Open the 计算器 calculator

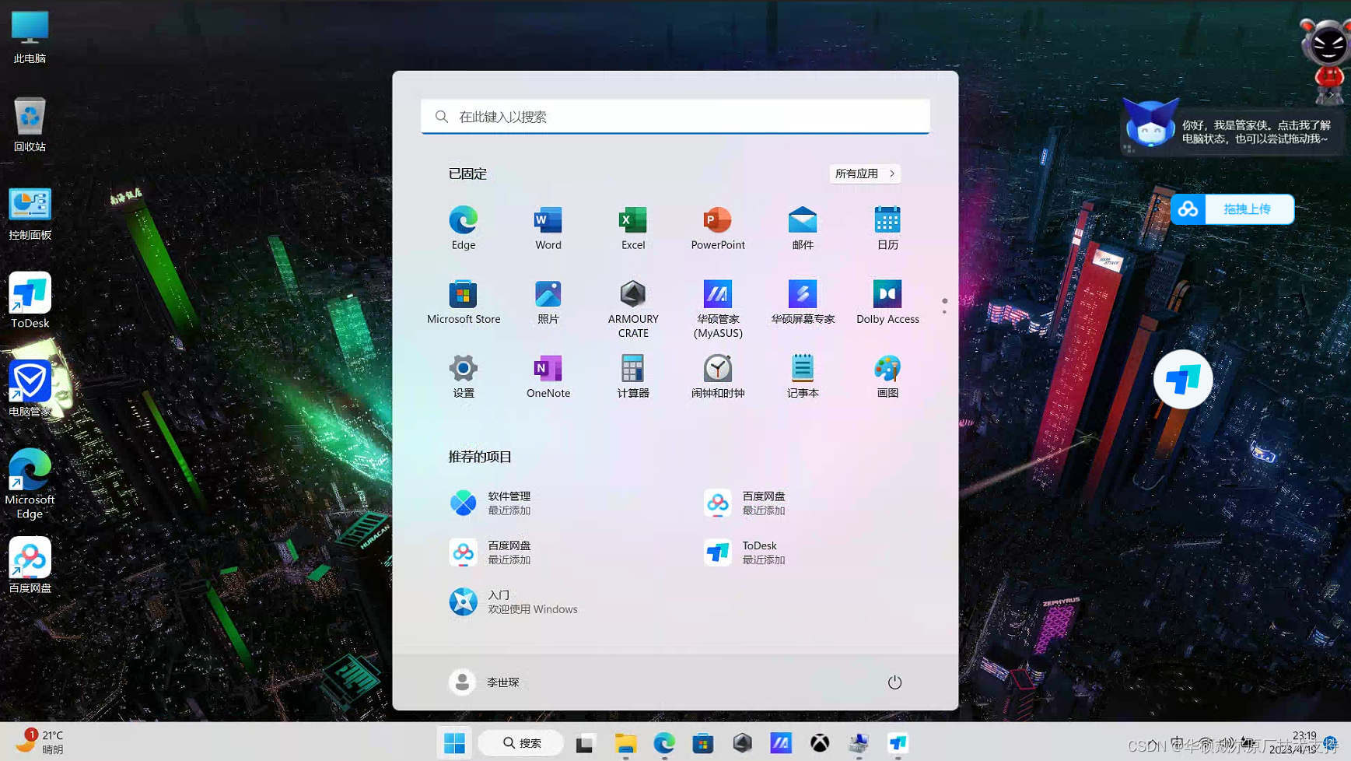click(x=632, y=377)
